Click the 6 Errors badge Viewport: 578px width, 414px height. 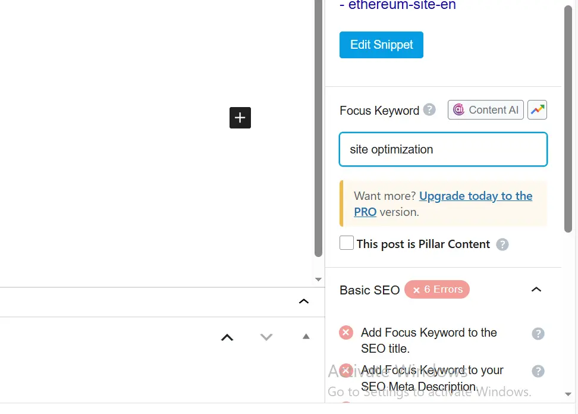[x=437, y=289]
